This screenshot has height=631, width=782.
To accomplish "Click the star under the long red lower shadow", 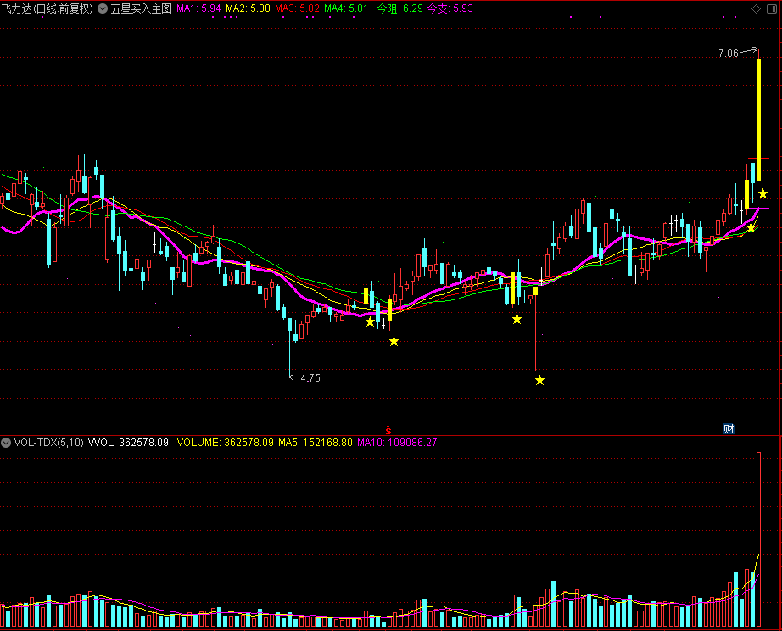I will click(x=539, y=381).
